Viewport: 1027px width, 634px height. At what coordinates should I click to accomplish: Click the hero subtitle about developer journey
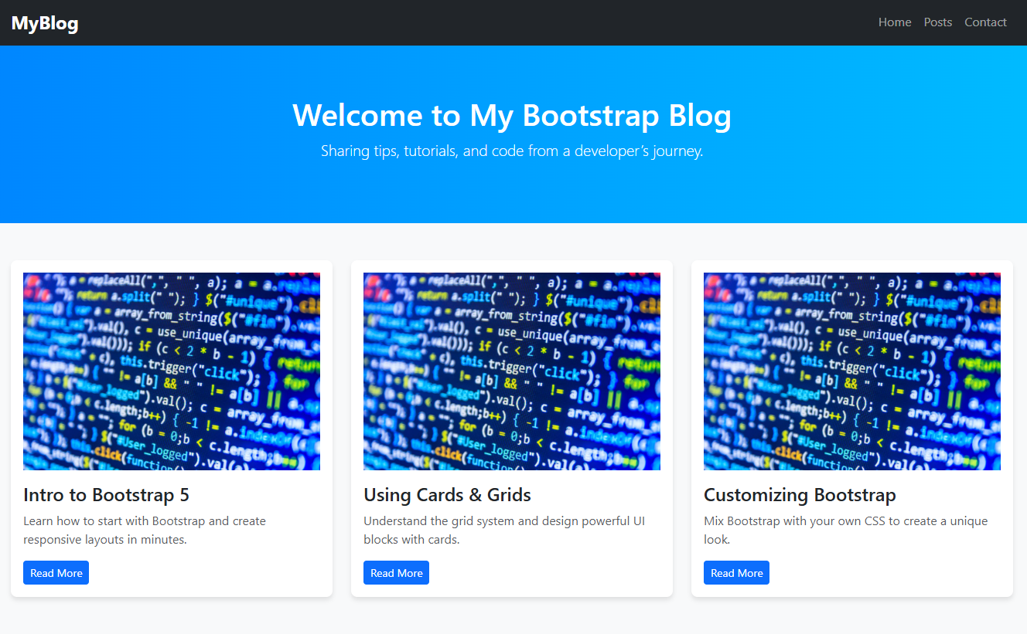coord(512,151)
